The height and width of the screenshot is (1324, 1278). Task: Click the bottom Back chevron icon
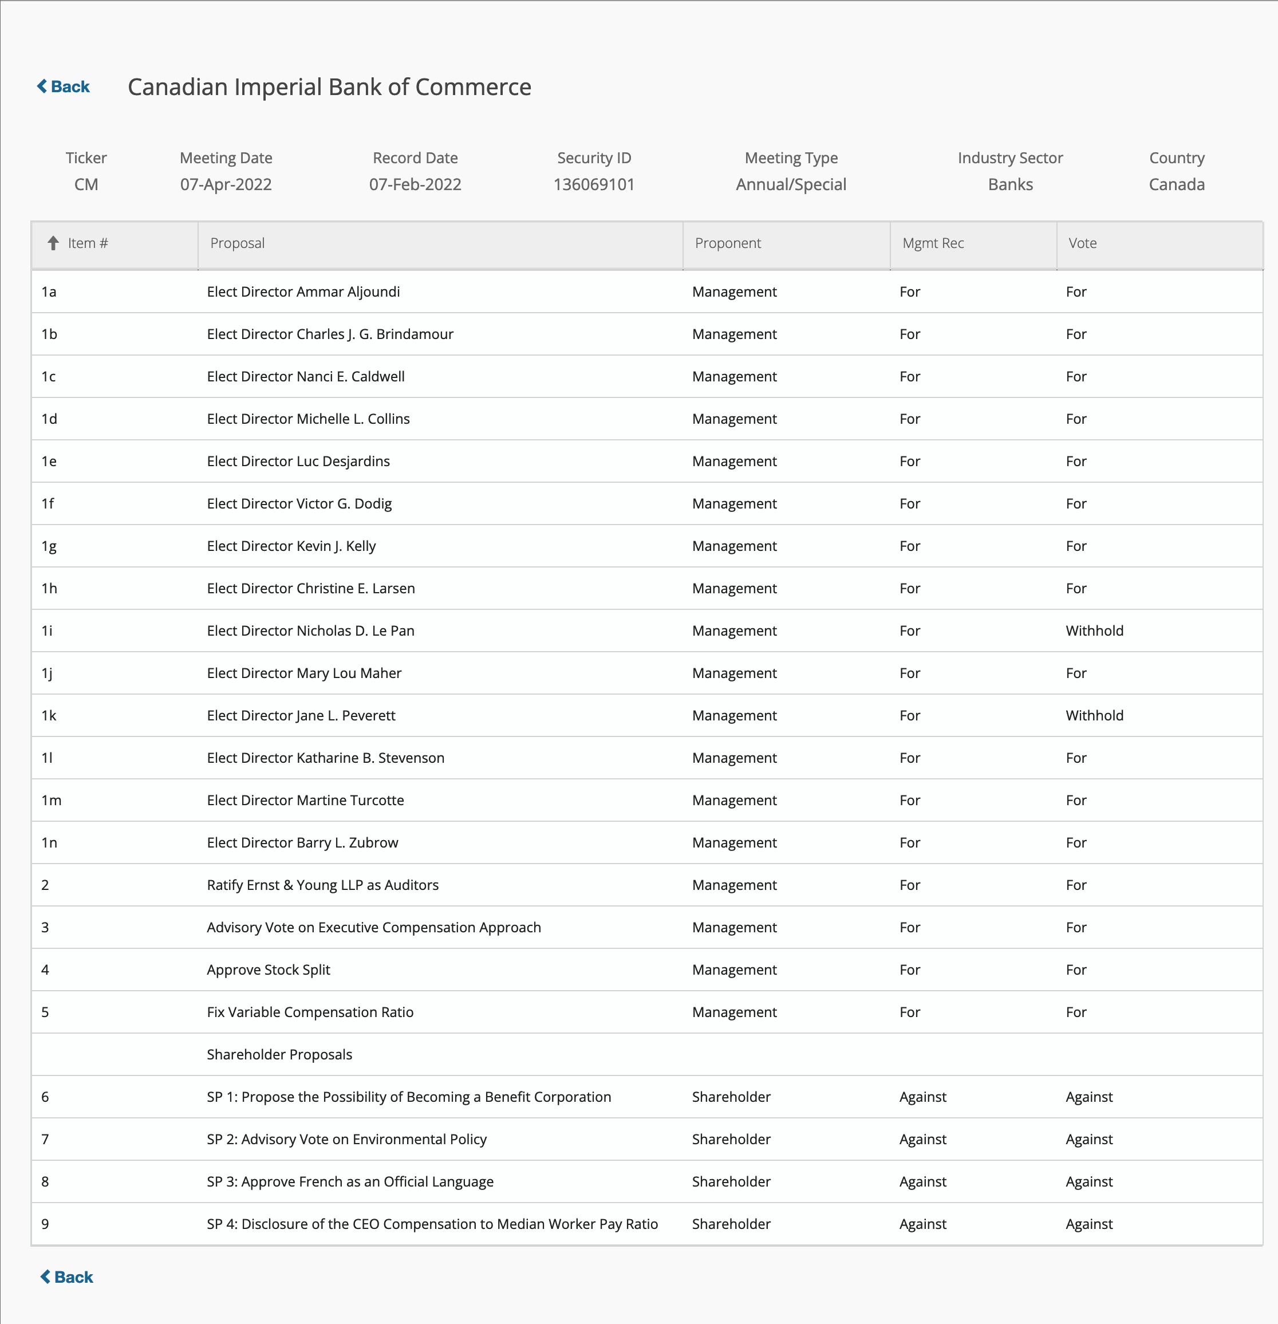[x=45, y=1276]
